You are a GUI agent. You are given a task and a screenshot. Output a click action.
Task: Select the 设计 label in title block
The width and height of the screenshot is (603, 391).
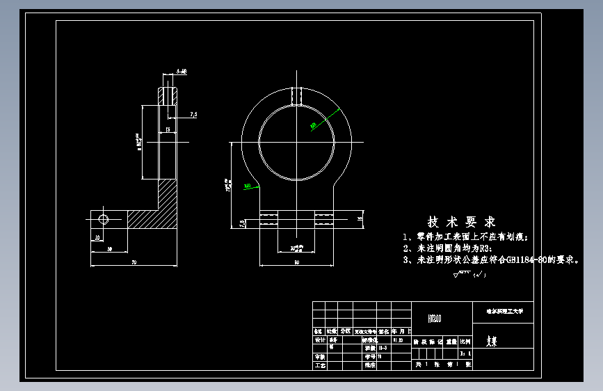click(320, 340)
